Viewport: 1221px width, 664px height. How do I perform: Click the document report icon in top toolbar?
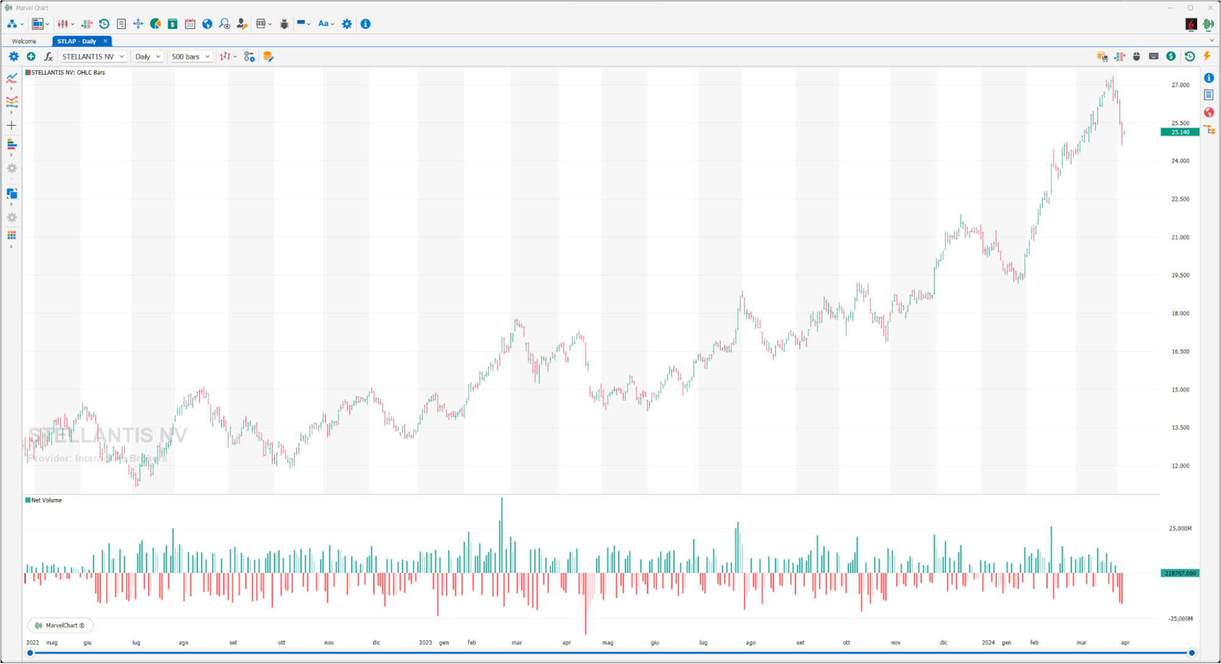tap(121, 24)
